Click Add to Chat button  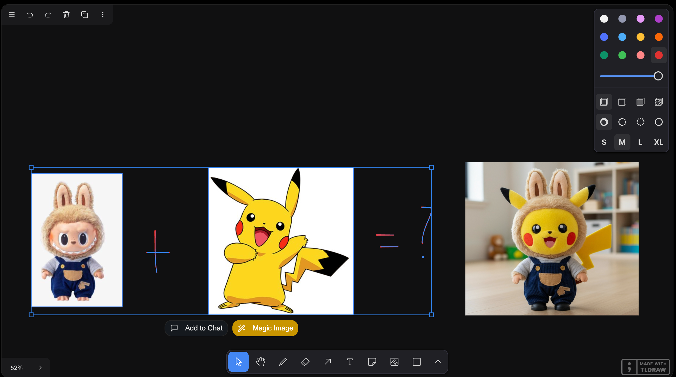[196, 328]
